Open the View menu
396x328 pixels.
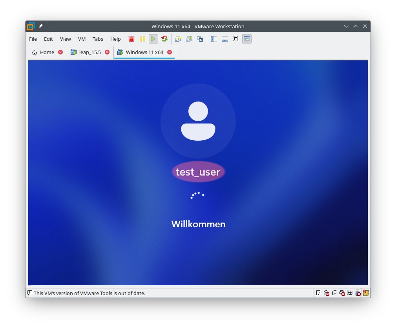coord(66,39)
